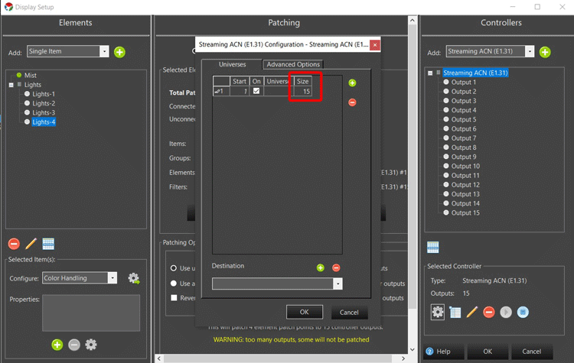Select Mist in the Elements tree
574x363 pixels.
(31, 76)
